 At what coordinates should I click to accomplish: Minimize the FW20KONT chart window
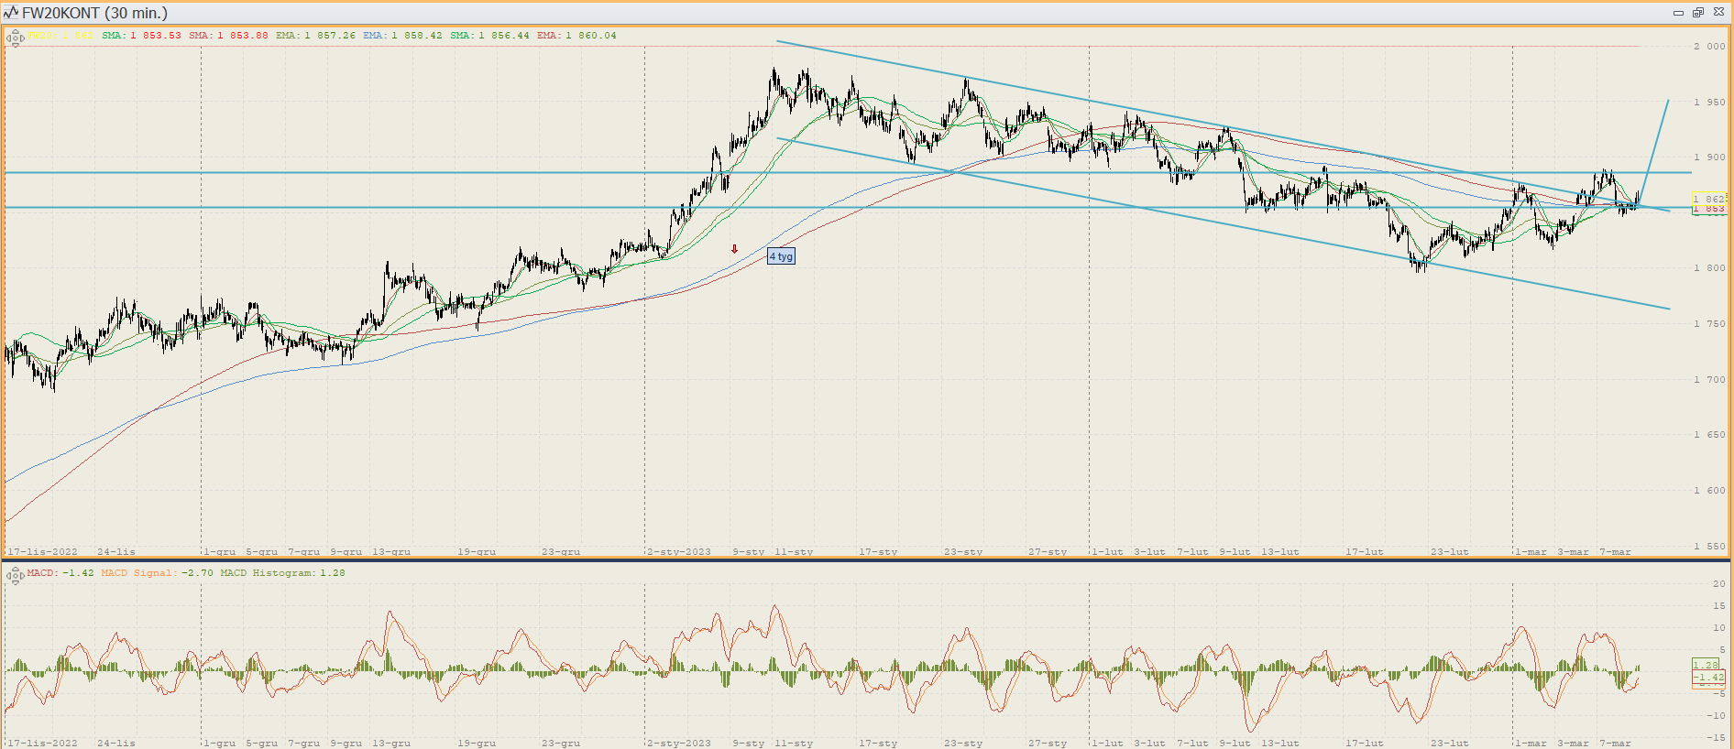1678,13
